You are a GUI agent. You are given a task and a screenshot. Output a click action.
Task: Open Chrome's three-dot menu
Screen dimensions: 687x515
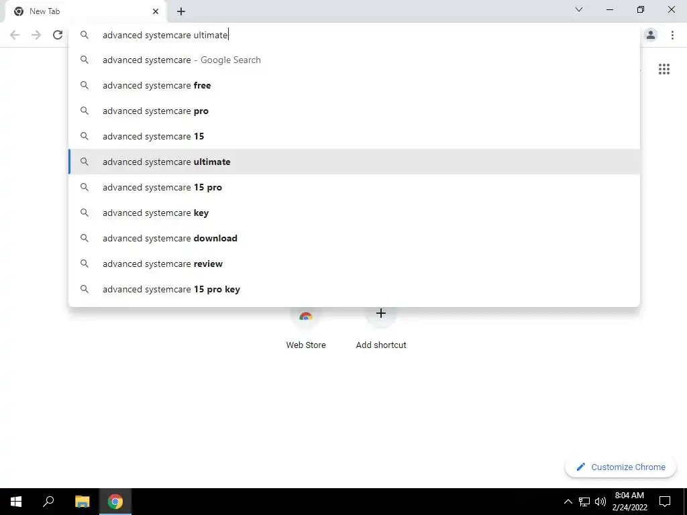[672, 35]
